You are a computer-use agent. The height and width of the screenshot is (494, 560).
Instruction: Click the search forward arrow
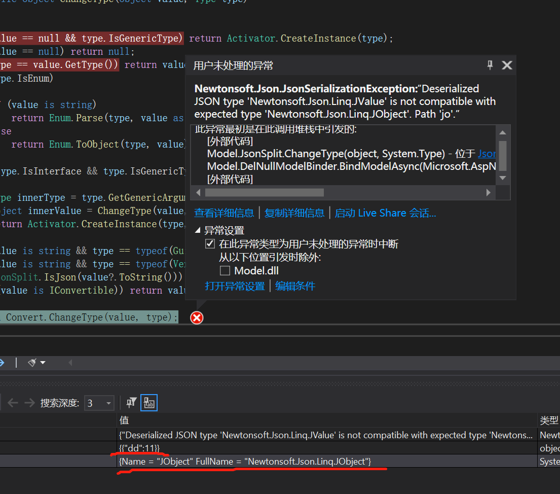[29, 403]
